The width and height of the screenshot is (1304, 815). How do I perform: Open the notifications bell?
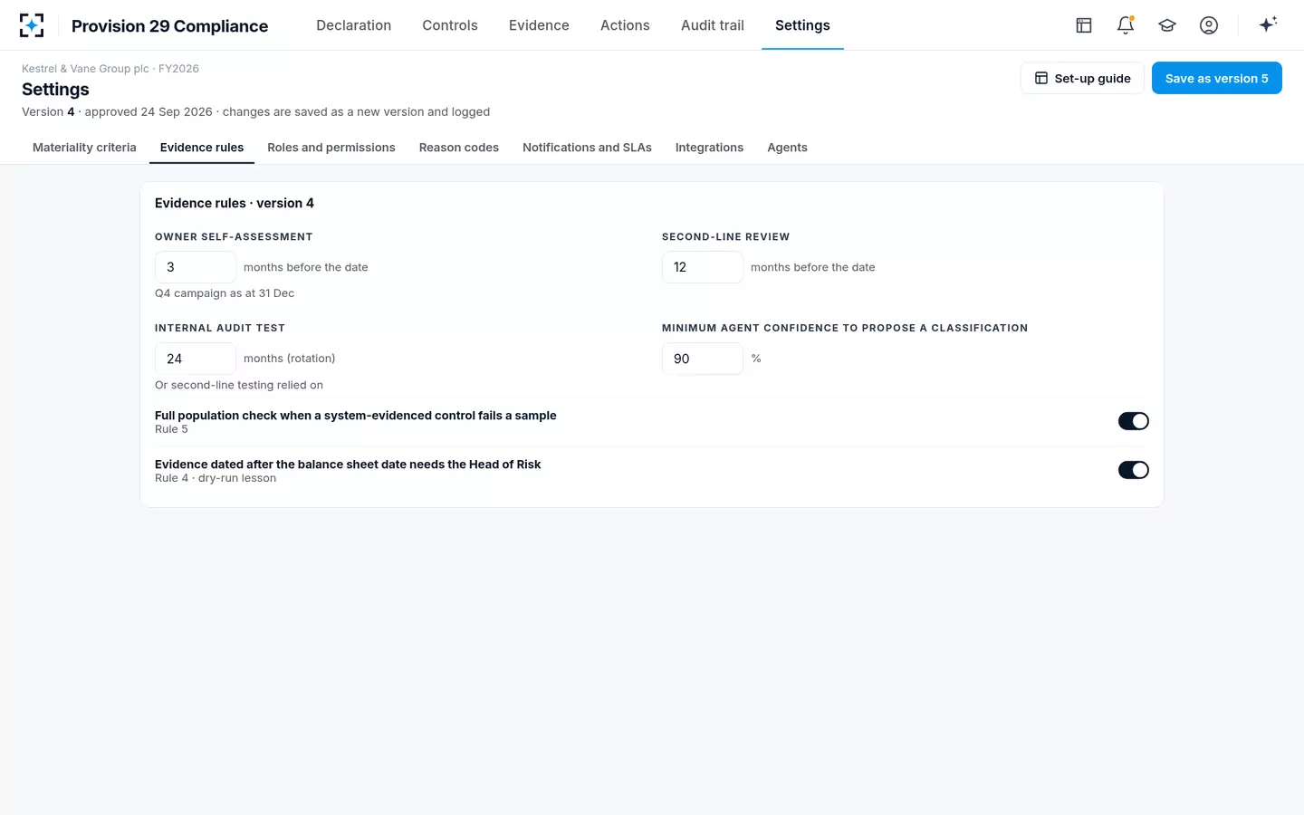1126,25
